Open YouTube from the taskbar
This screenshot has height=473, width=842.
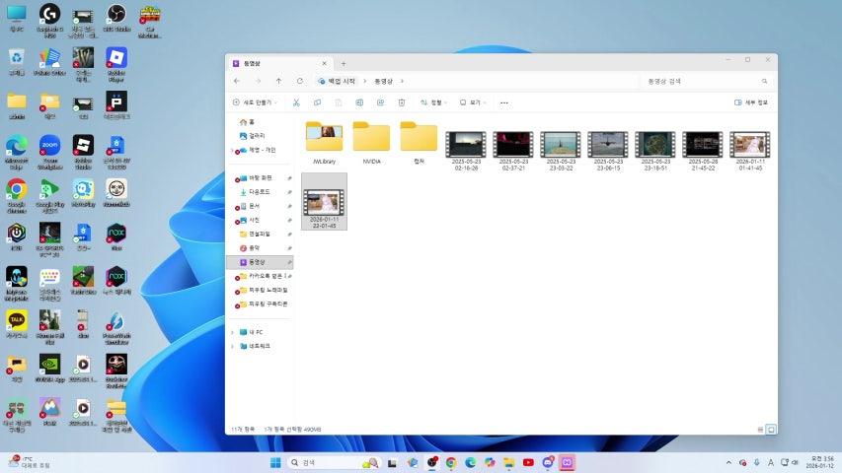pyautogui.click(x=528, y=462)
